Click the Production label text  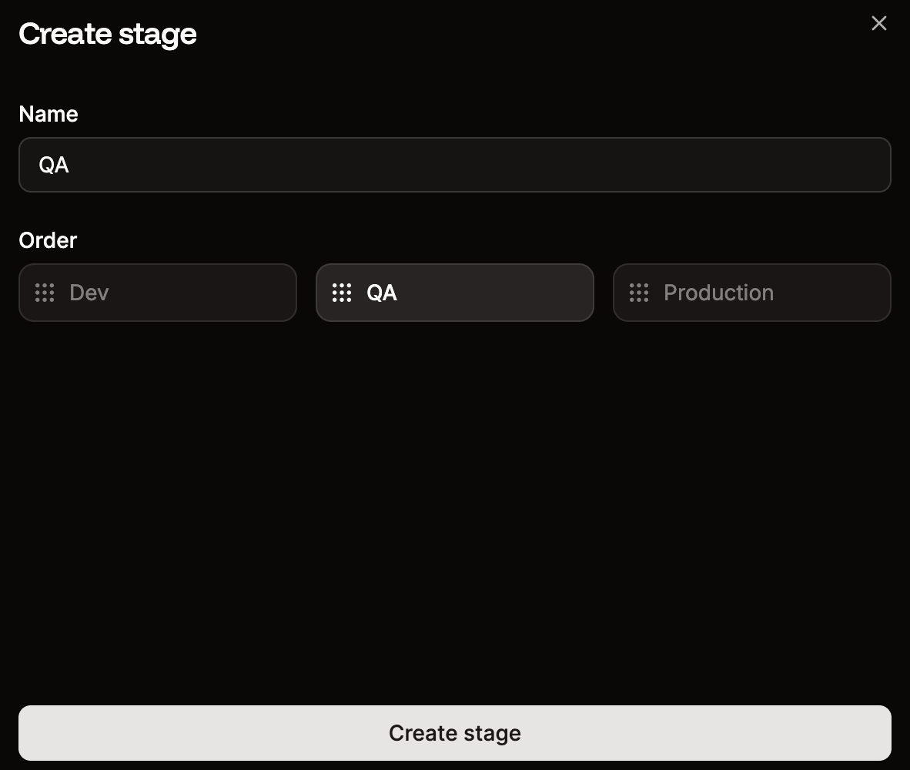[x=718, y=293]
